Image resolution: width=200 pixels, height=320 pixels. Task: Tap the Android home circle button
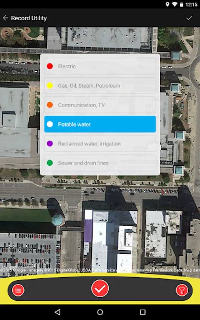(100, 312)
